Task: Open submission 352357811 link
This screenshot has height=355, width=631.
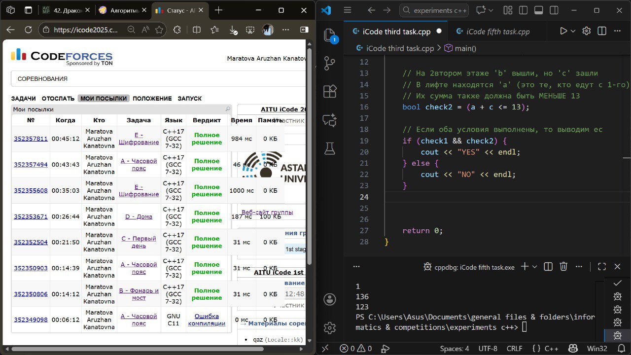Action: pyautogui.click(x=31, y=139)
